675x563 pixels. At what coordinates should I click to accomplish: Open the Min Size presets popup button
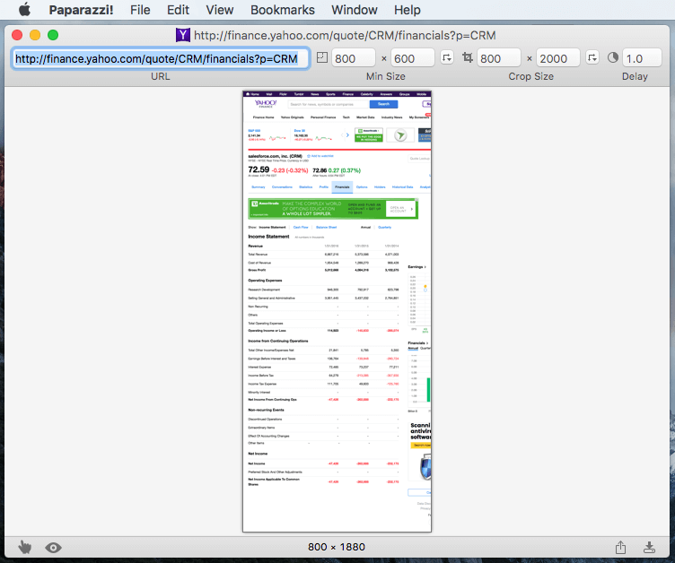447,57
